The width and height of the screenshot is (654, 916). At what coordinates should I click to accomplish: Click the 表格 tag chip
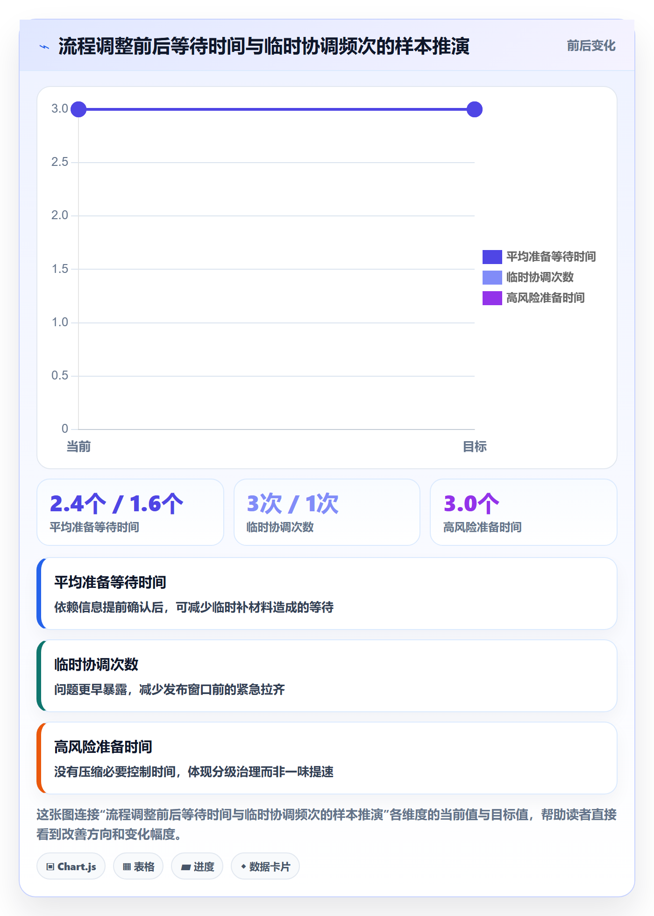tap(138, 866)
